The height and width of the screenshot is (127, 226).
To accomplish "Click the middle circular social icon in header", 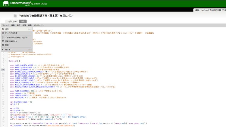I will click(44, 4).
